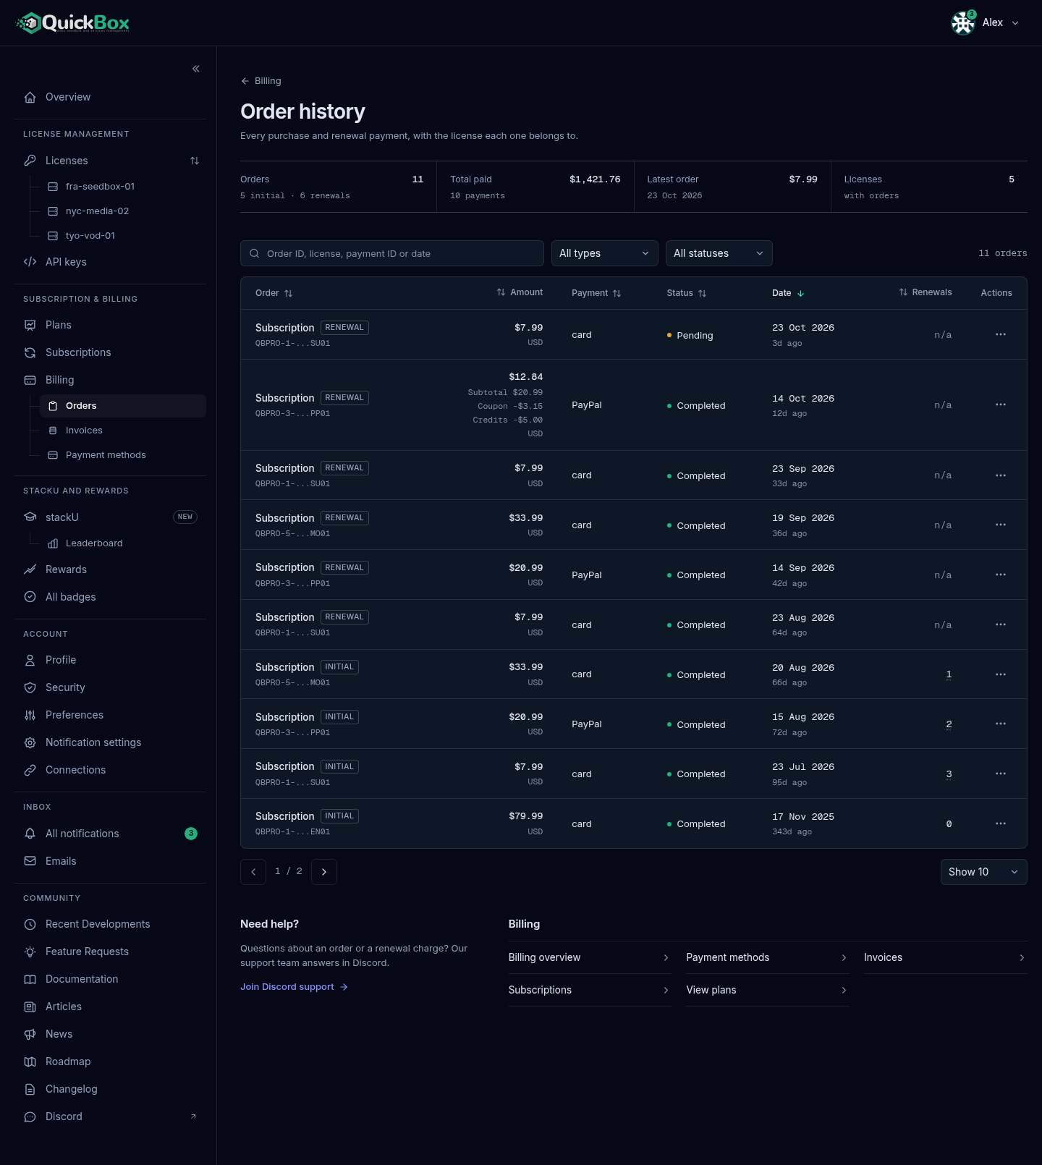The image size is (1042, 1165).
Task: Click renewals count 3 for 23 Jul order
Action: [x=949, y=774]
